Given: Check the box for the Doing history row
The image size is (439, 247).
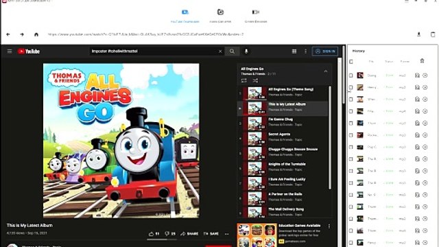Looking at the screenshot, I should 351,75.
